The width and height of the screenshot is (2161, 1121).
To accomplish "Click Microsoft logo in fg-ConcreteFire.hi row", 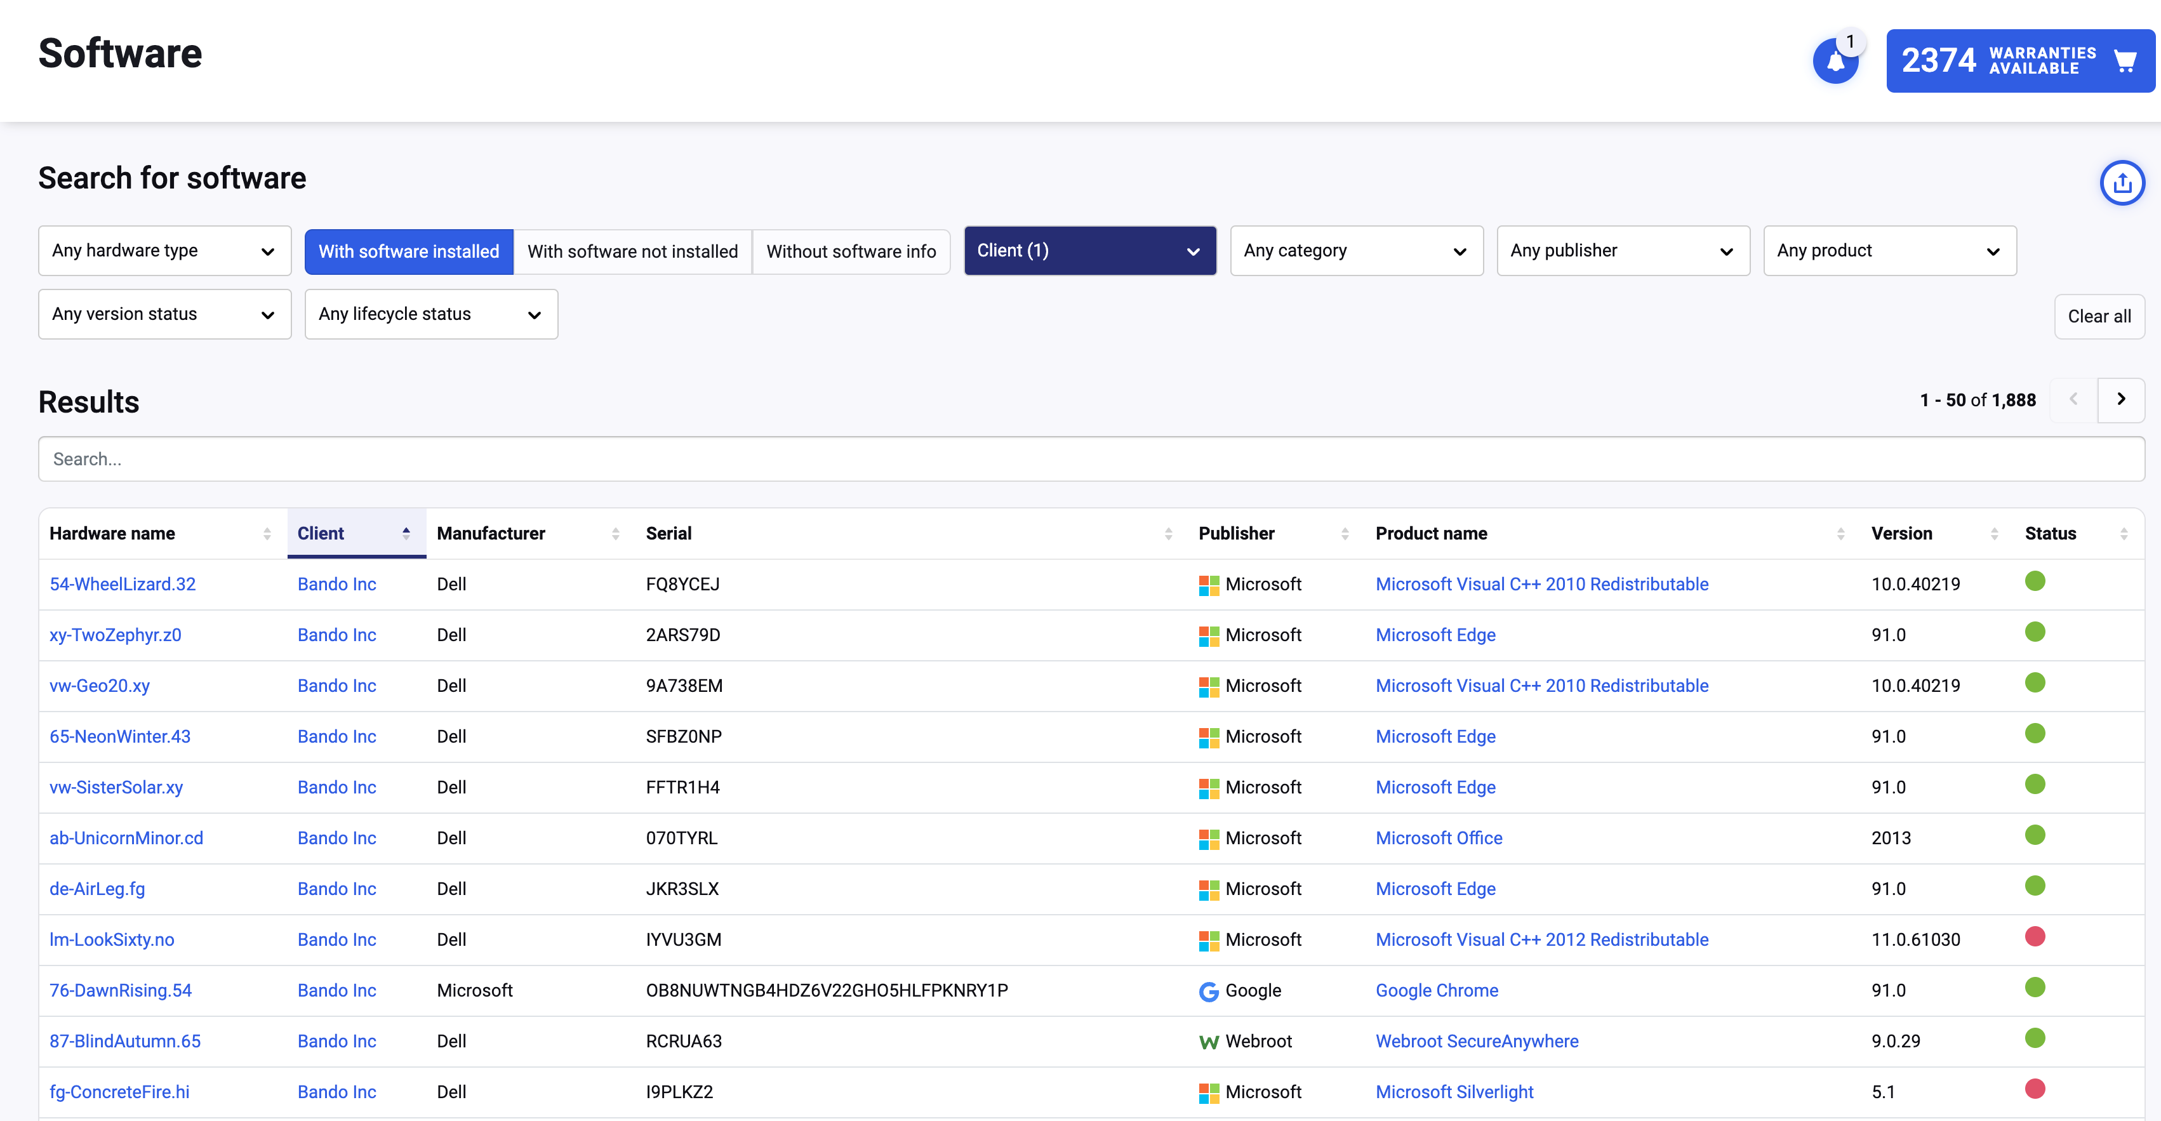I will (1209, 1092).
